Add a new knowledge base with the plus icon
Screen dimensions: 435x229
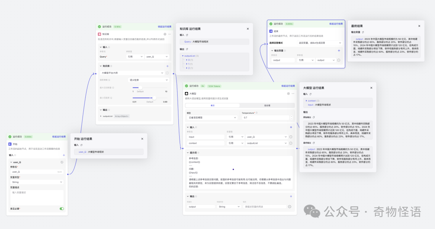[167, 66]
